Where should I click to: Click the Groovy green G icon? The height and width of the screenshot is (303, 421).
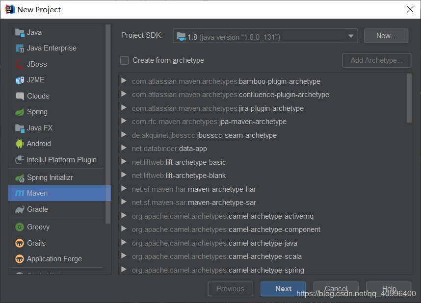point(20,227)
